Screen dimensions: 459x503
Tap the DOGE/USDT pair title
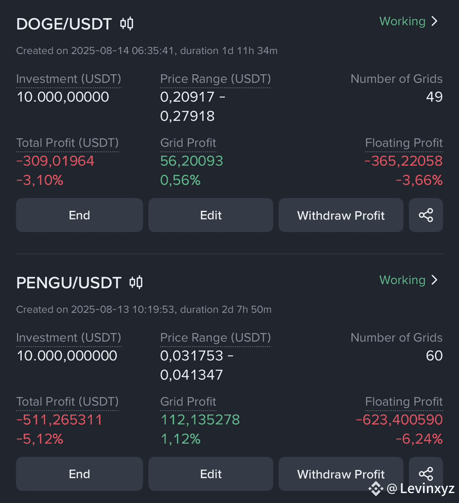(64, 24)
